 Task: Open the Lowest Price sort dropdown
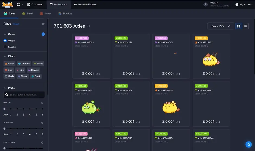pyautogui.click(x=220, y=26)
